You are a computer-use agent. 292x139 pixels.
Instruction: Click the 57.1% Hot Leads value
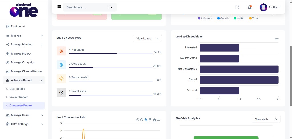click(x=158, y=52)
